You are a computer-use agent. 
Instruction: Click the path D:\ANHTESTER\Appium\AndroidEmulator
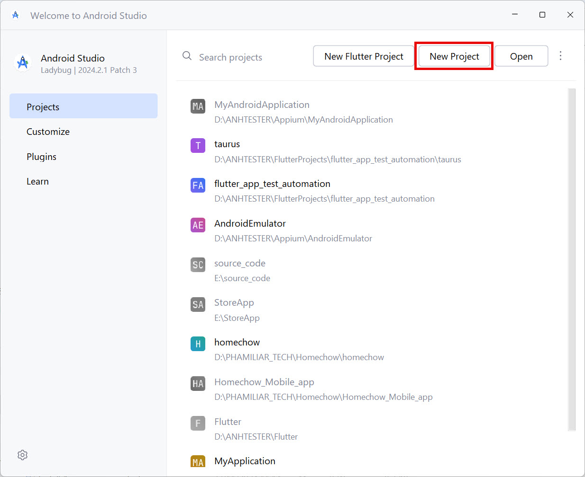(x=293, y=238)
